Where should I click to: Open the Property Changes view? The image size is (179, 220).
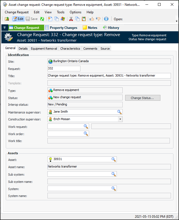click(x=61, y=28)
